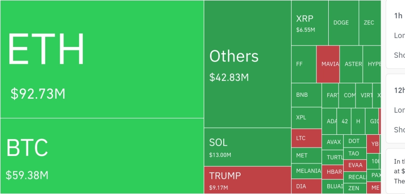Click the XRP $6.55M tile
405x194 pixels.
[x=309, y=23]
